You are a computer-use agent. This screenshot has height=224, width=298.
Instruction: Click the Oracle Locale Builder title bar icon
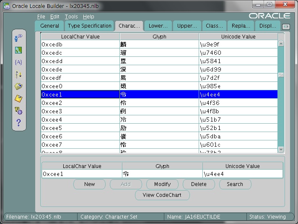[6, 6]
